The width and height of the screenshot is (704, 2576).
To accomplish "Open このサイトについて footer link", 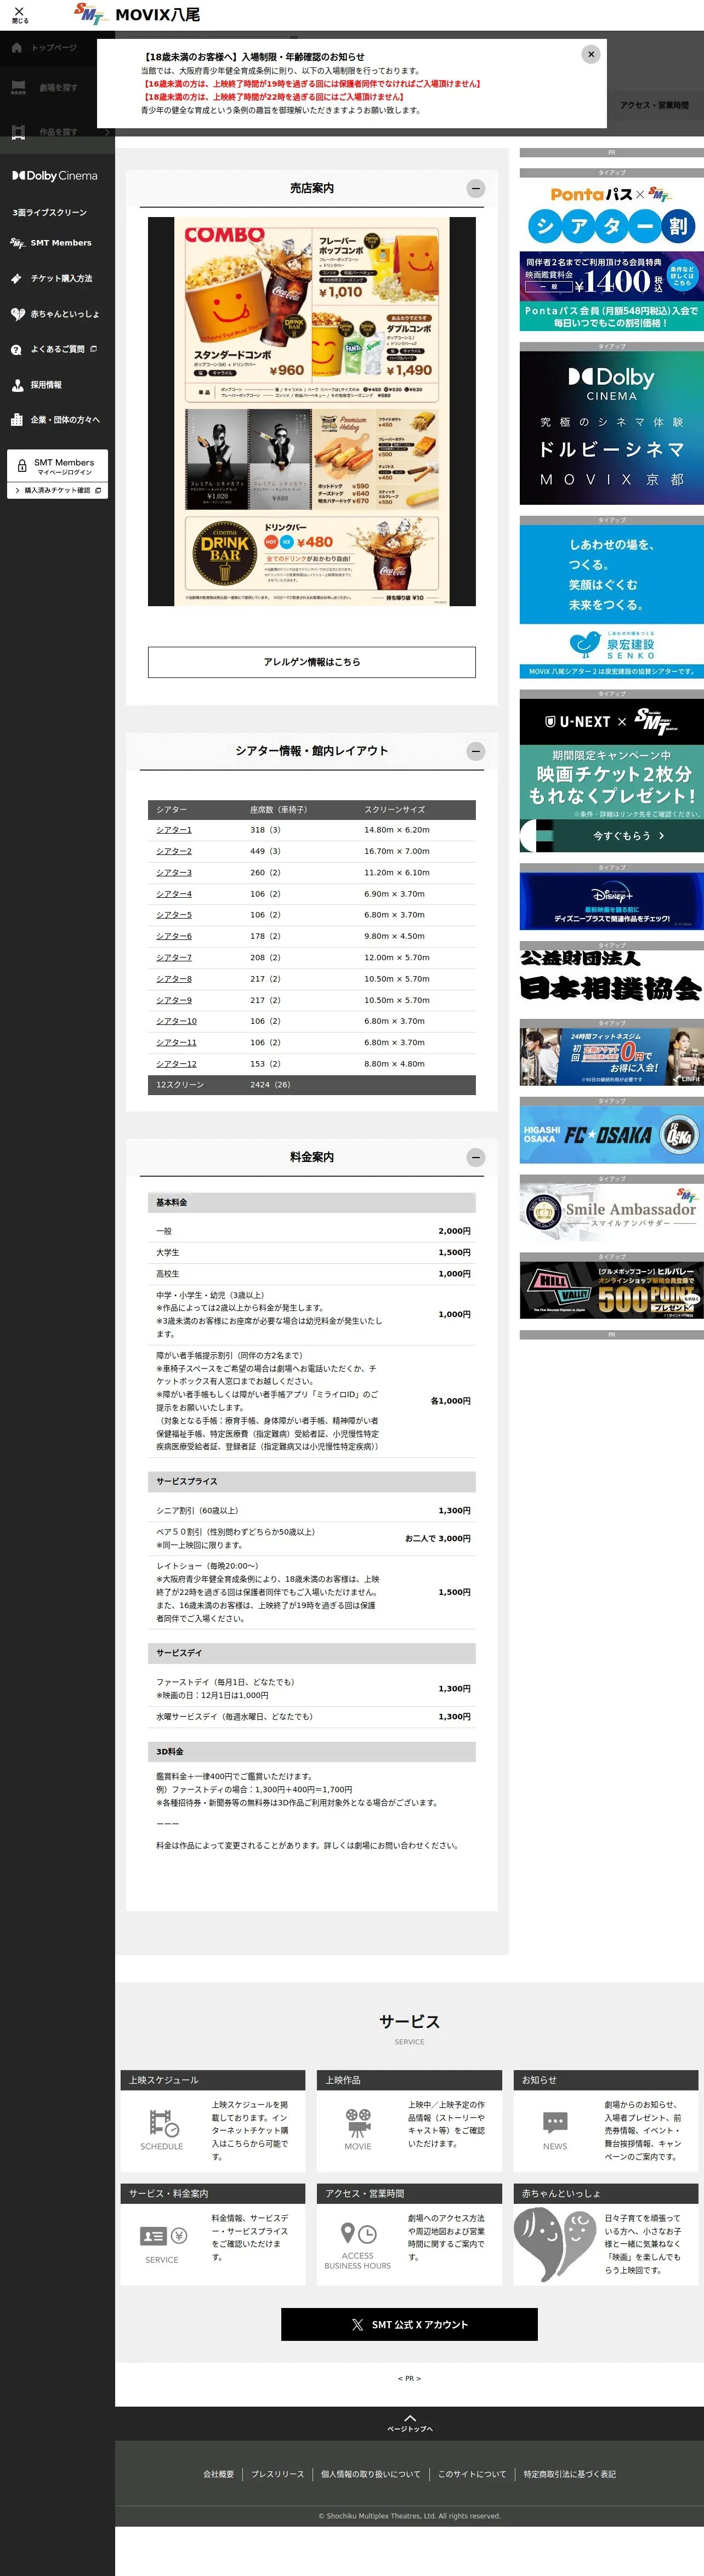I will [472, 2474].
